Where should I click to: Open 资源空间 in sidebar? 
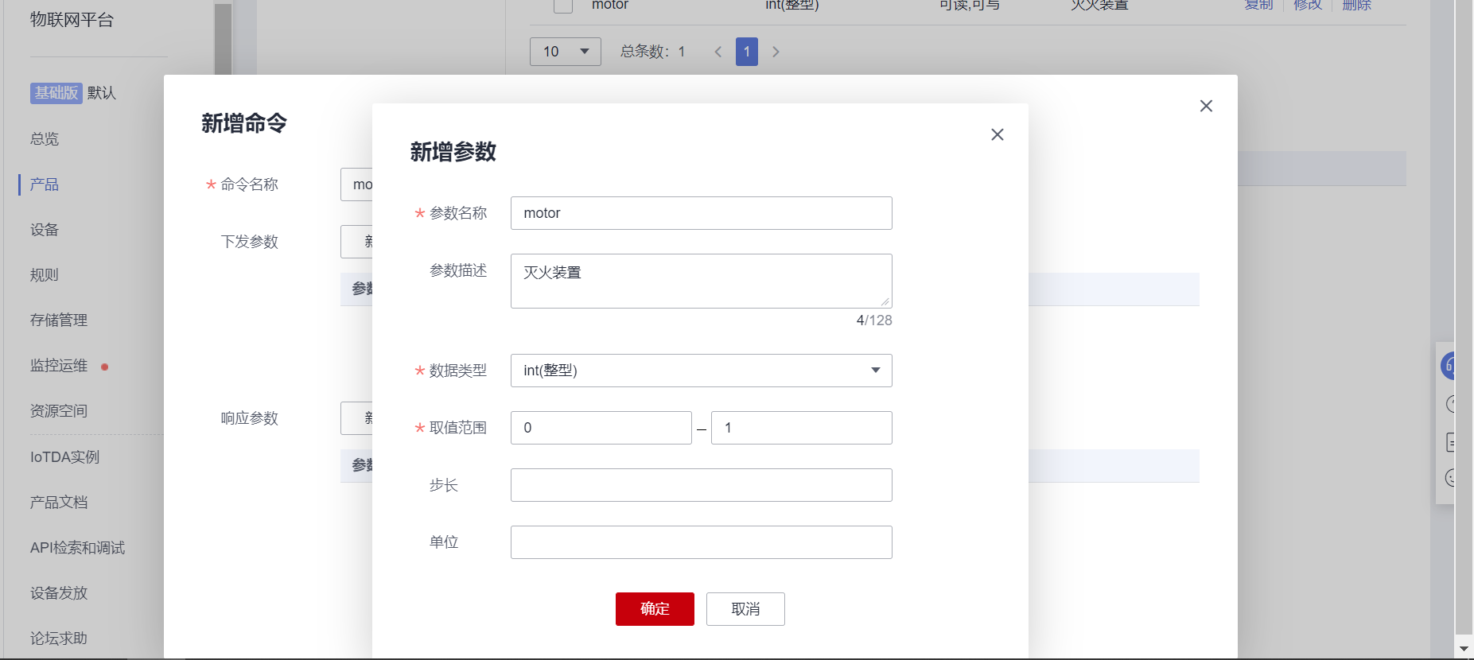pos(59,411)
